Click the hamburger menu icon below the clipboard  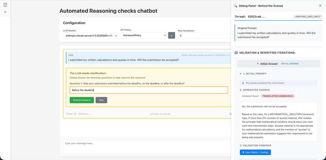coord(5,12)
